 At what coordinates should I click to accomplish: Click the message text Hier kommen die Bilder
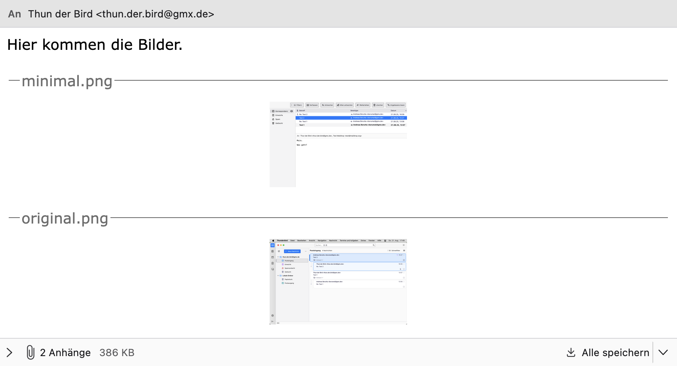click(95, 45)
